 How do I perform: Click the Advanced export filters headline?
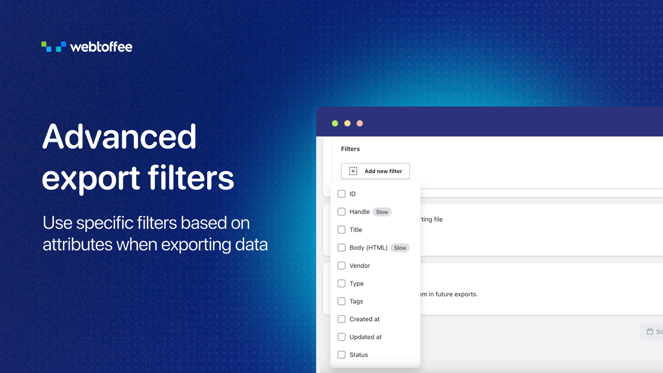point(138,158)
